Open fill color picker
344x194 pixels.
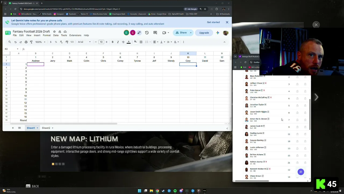(135, 42)
